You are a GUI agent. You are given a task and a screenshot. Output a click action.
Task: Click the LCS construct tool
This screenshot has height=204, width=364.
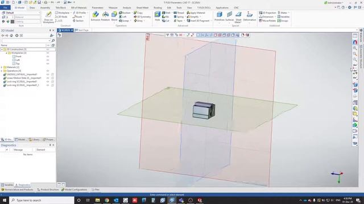pos(59,20)
